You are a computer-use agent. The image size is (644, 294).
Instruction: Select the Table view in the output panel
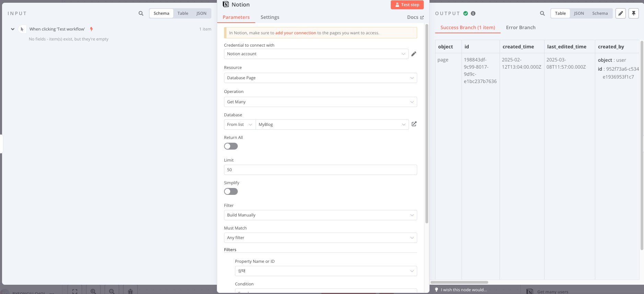560,13
